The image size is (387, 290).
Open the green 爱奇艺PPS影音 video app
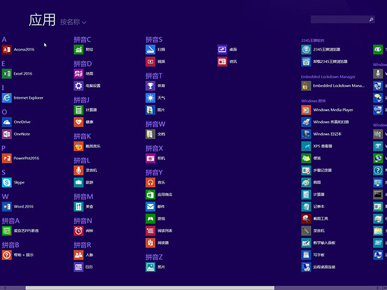point(20,231)
